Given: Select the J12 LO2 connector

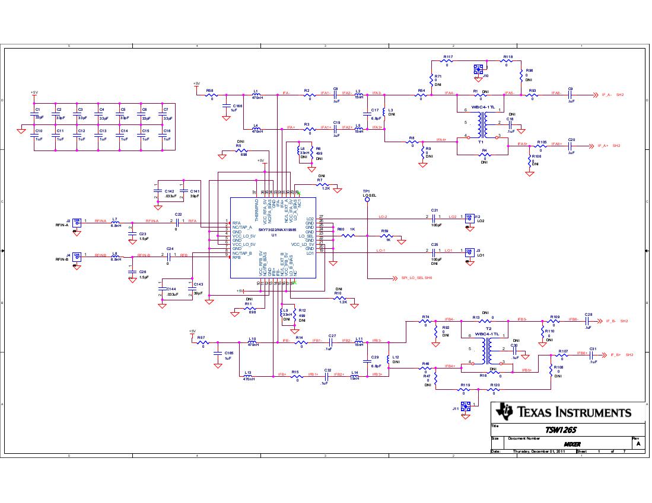Looking at the screenshot, I should (x=469, y=218).
